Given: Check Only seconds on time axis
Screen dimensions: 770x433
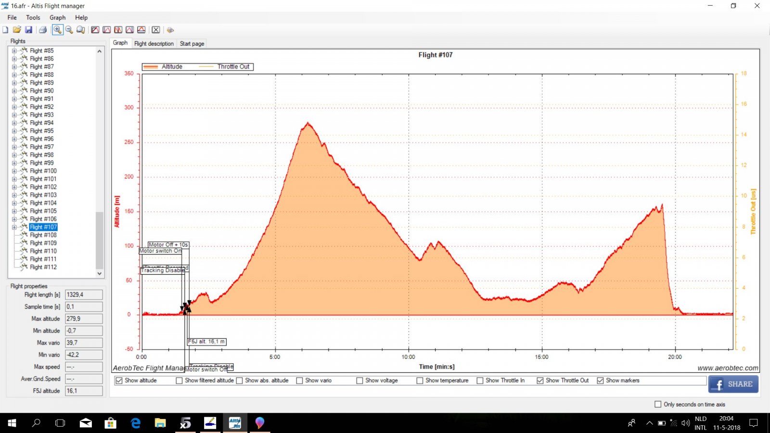Looking at the screenshot, I should pos(658,405).
